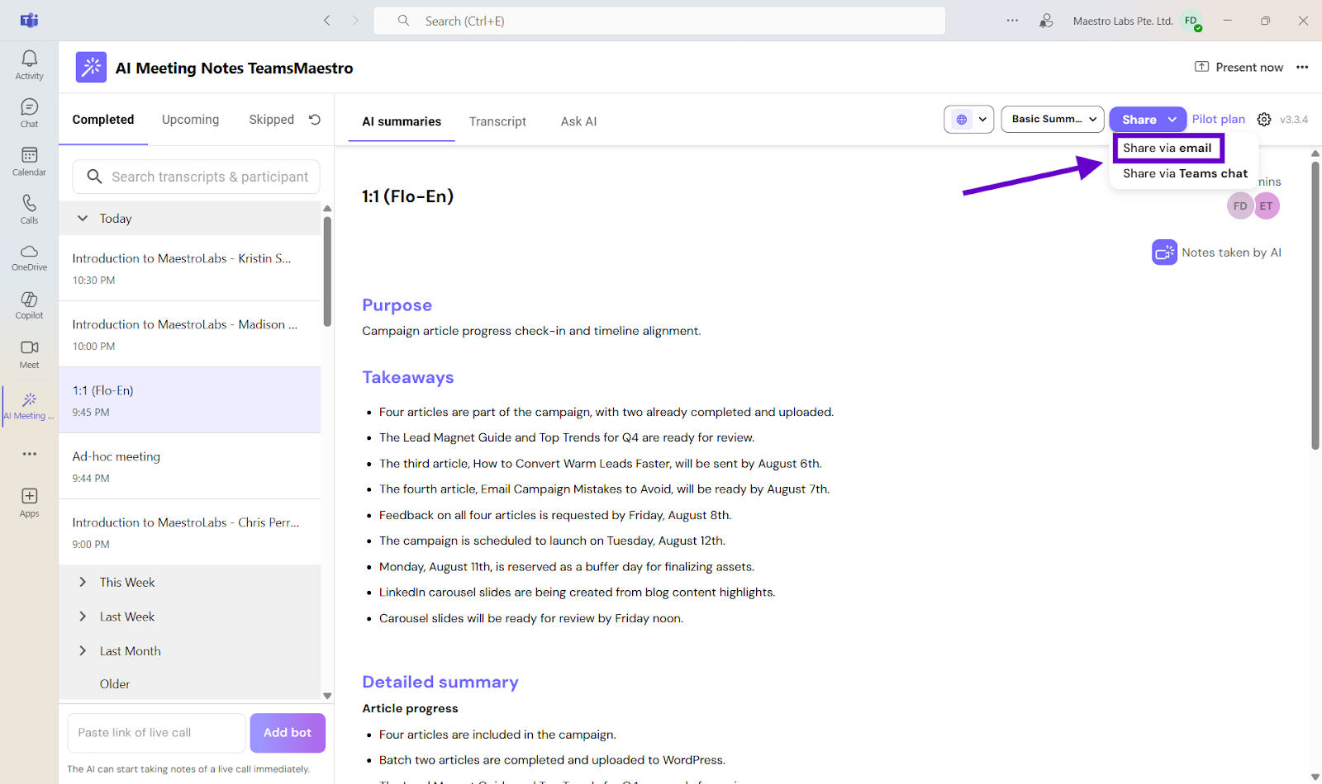Open Chat from the Teams sidebar
1322x784 pixels.
pos(29,113)
